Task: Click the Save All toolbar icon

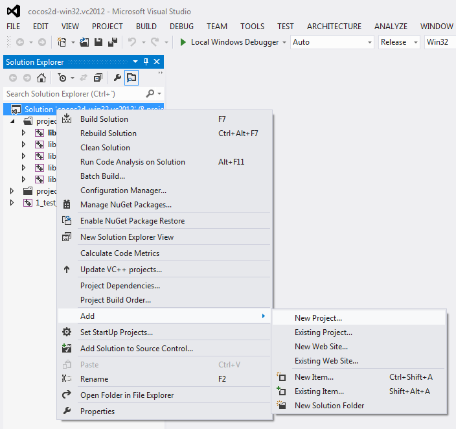Action: 112,42
